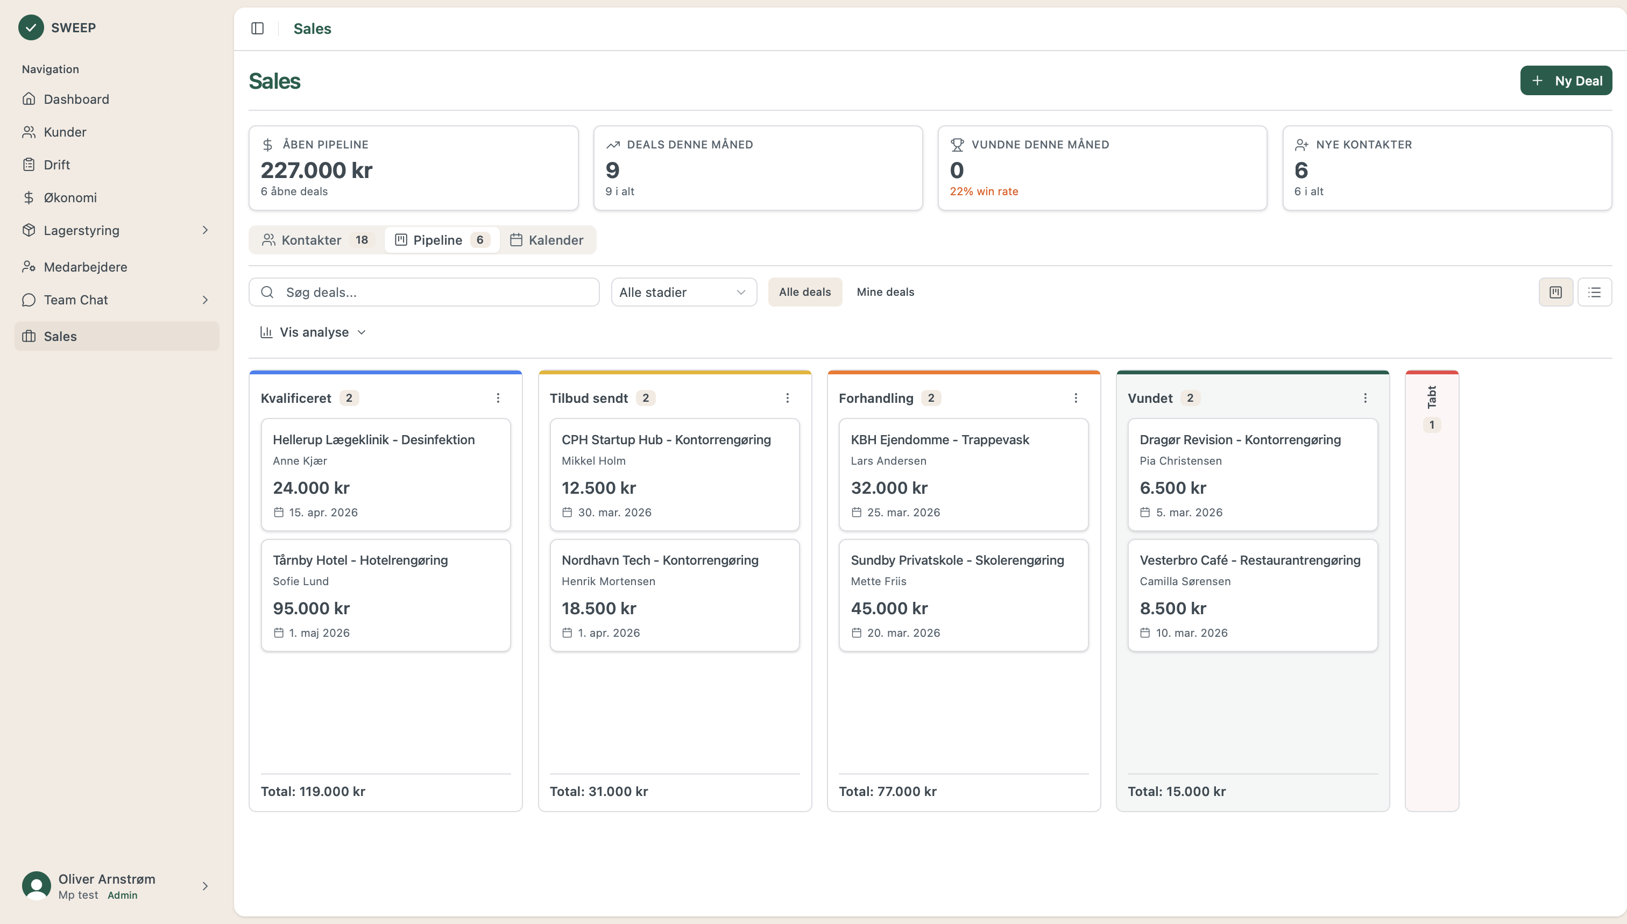Go to Økonomi in navigation
Screen dimensions: 1627x924
pyautogui.click(x=70, y=197)
